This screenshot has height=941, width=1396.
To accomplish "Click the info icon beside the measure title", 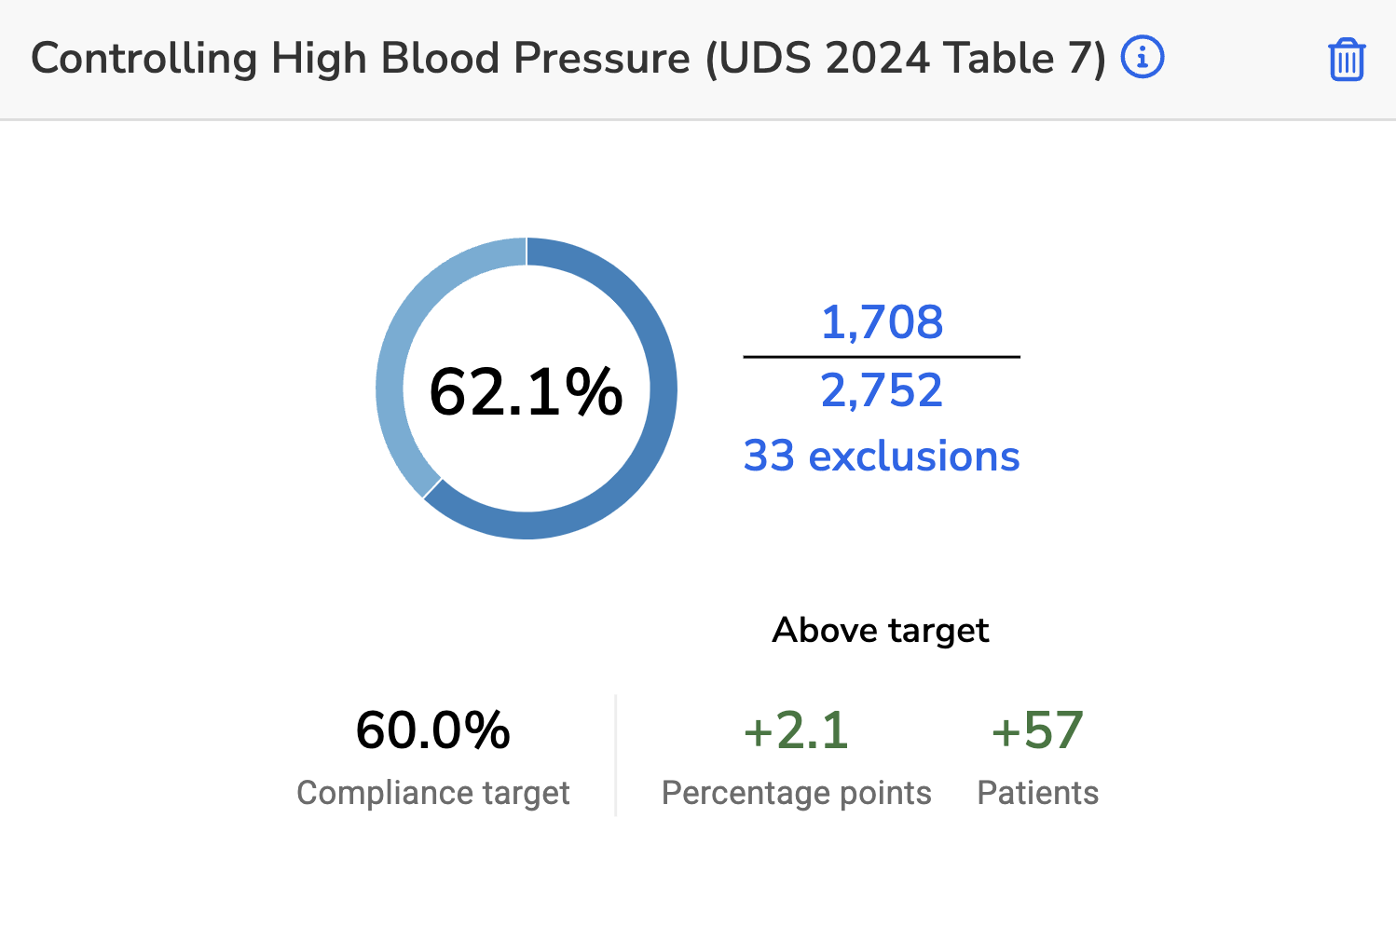I will (x=1142, y=58).
